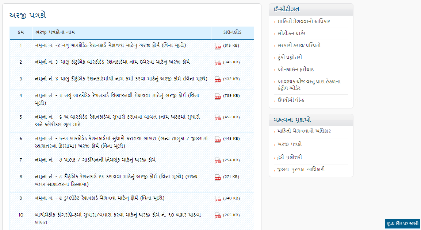421x230 pixels.
Task: Open the PDF icon for the 789 KB form
Action: point(218,96)
